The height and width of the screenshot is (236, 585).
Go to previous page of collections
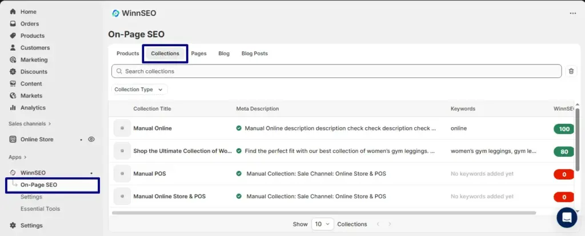pos(378,224)
